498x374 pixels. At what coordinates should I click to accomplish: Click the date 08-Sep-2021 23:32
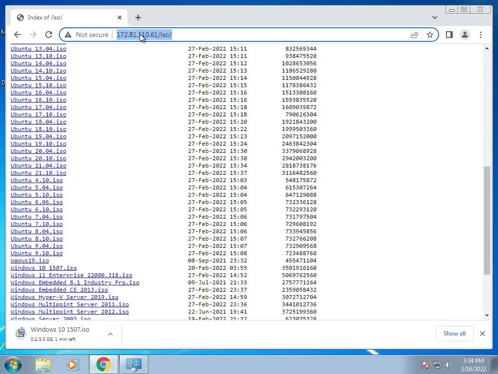217,261
